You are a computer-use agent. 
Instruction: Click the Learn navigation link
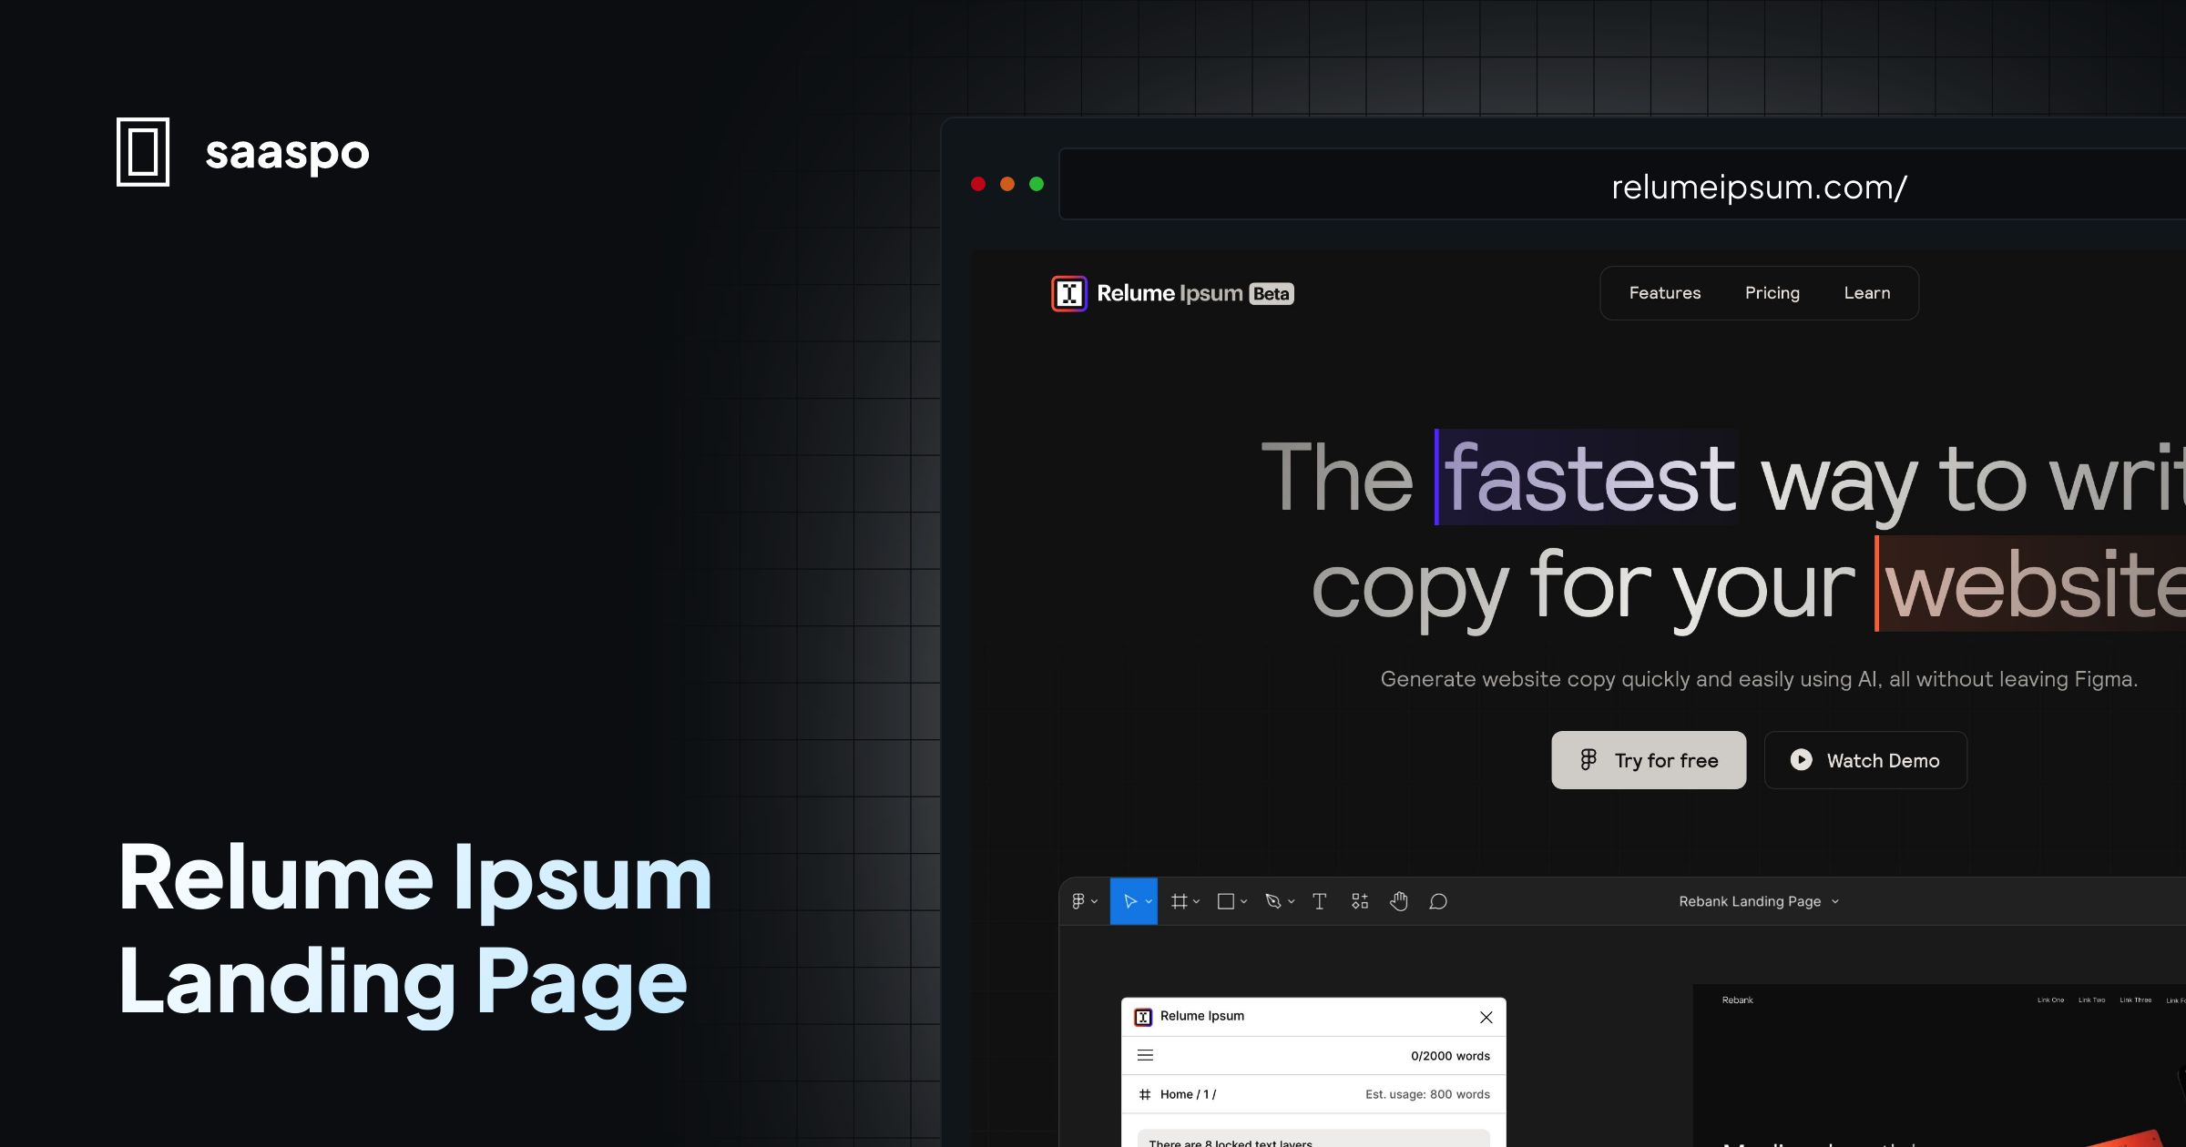point(1867,292)
